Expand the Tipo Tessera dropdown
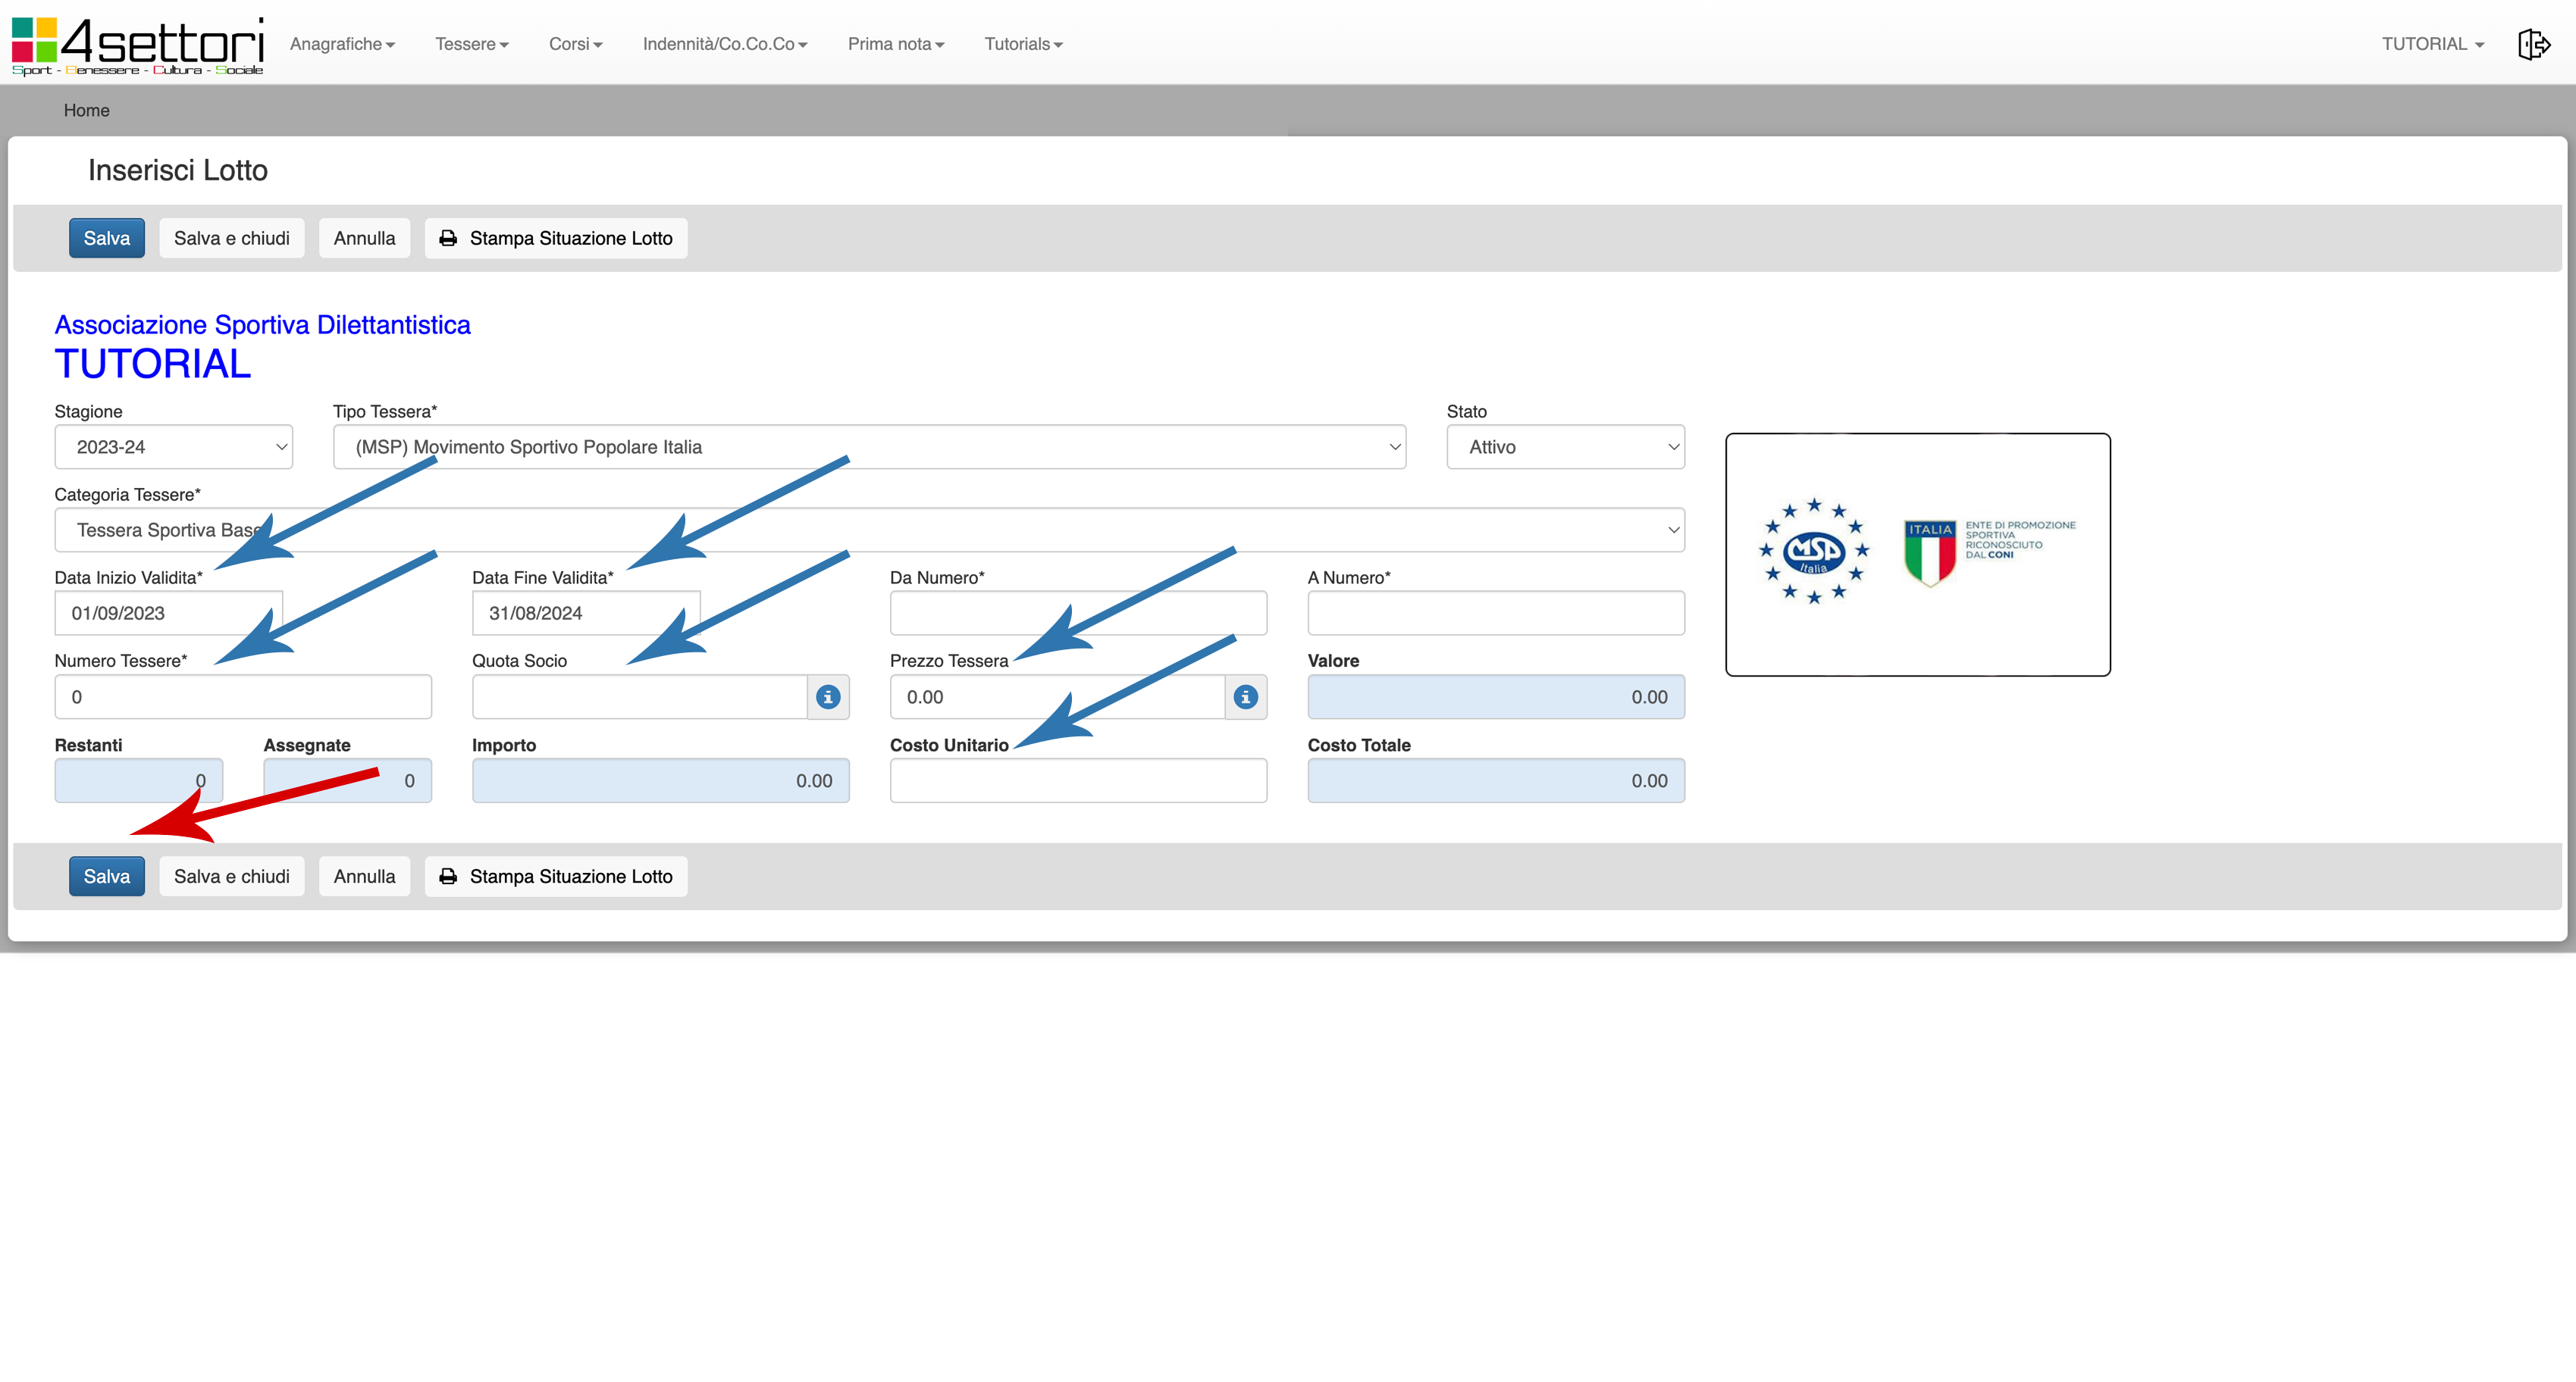2576x1382 pixels. pyautogui.click(x=868, y=447)
